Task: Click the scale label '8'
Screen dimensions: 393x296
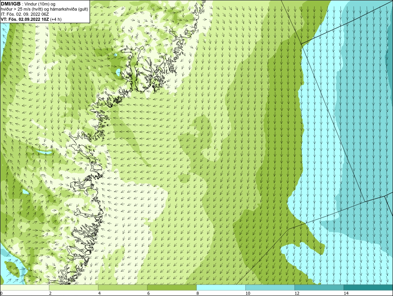Action: point(198,294)
